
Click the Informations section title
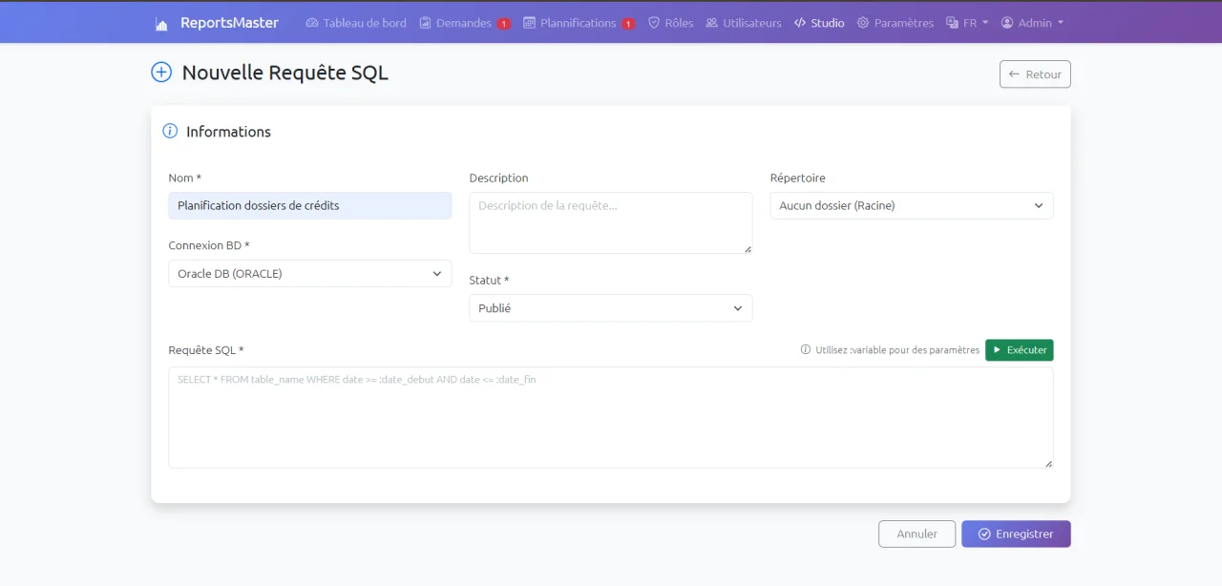click(x=228, y=132)
